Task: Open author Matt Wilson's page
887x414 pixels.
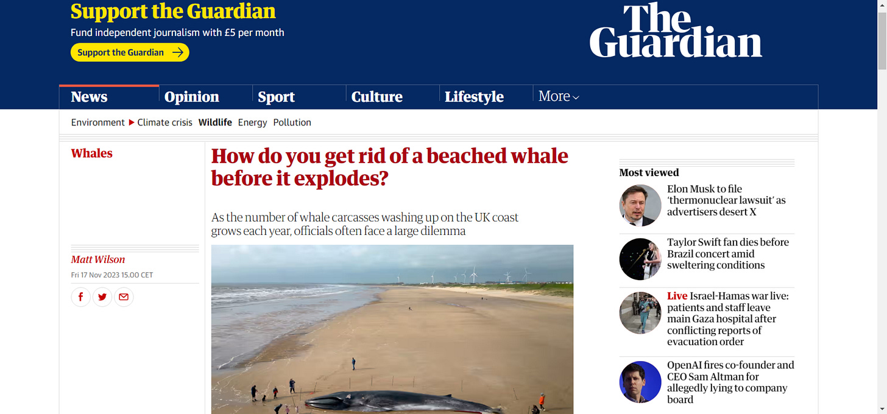Action: coord(98,259)
